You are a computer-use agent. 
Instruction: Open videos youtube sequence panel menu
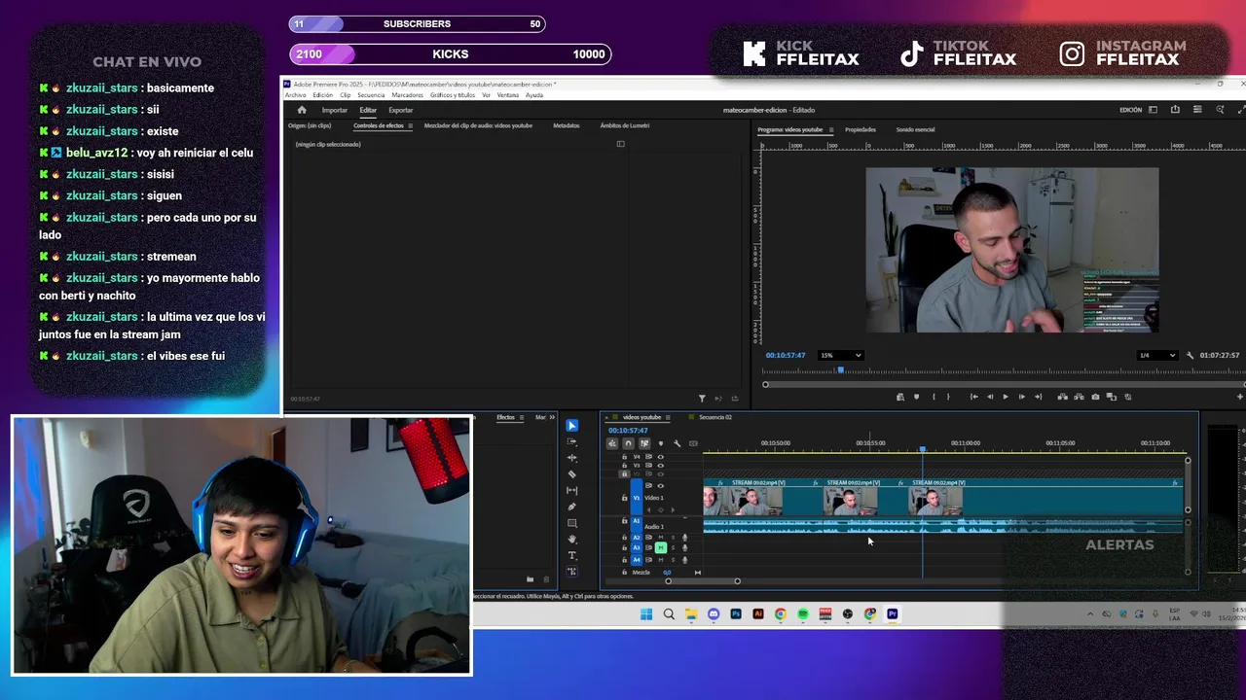tap(667, 417)
